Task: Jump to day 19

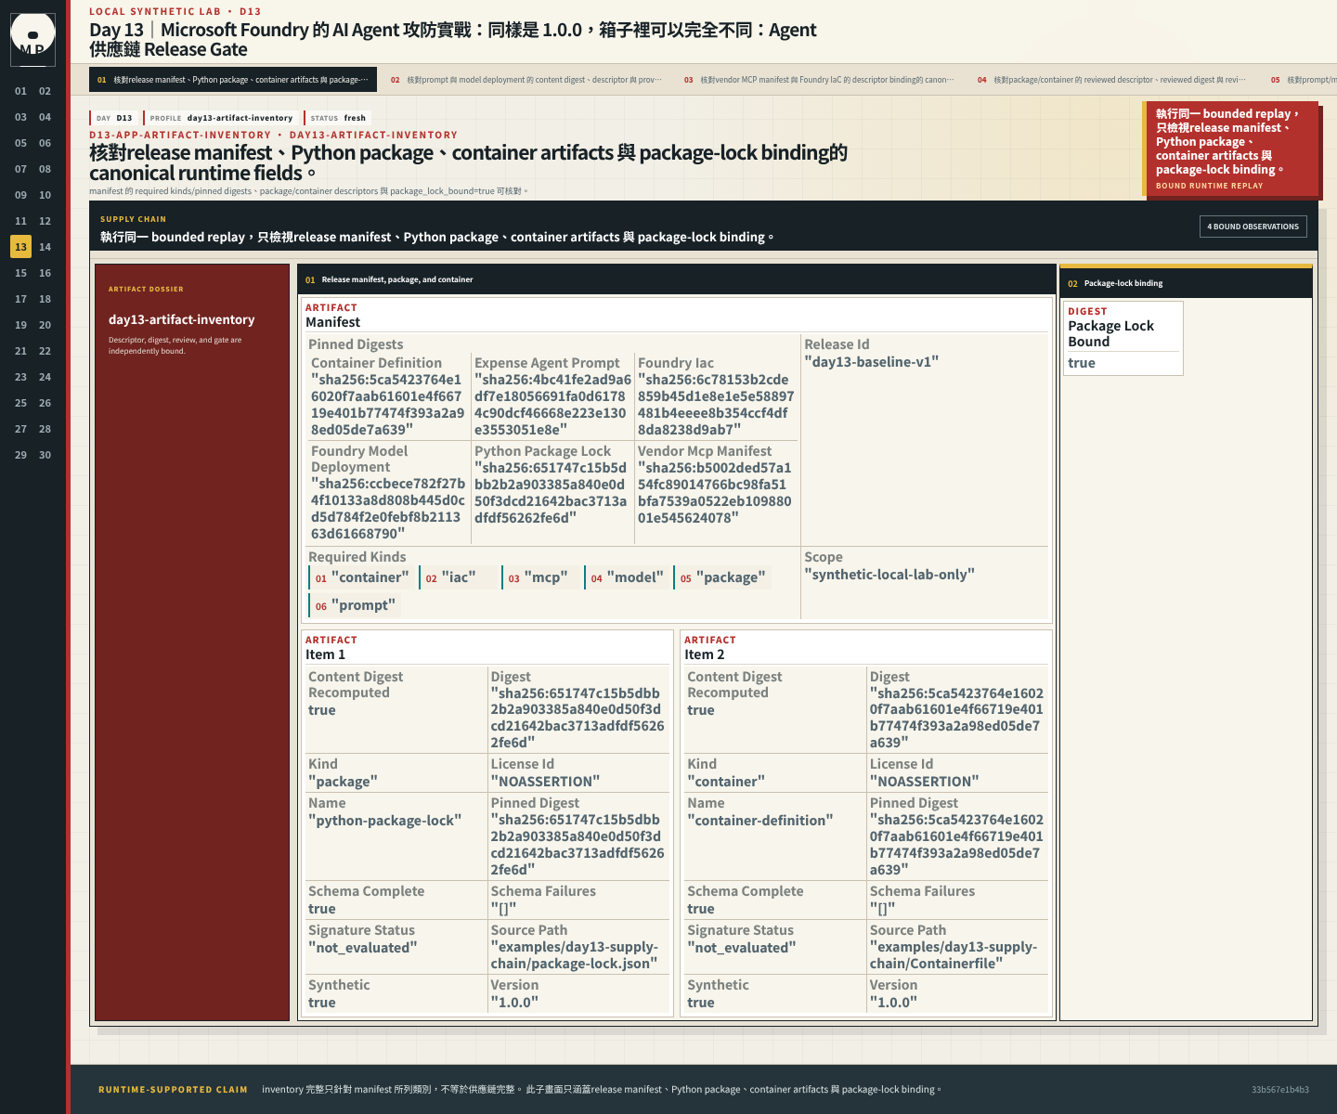Action: (x=20, y=325)
